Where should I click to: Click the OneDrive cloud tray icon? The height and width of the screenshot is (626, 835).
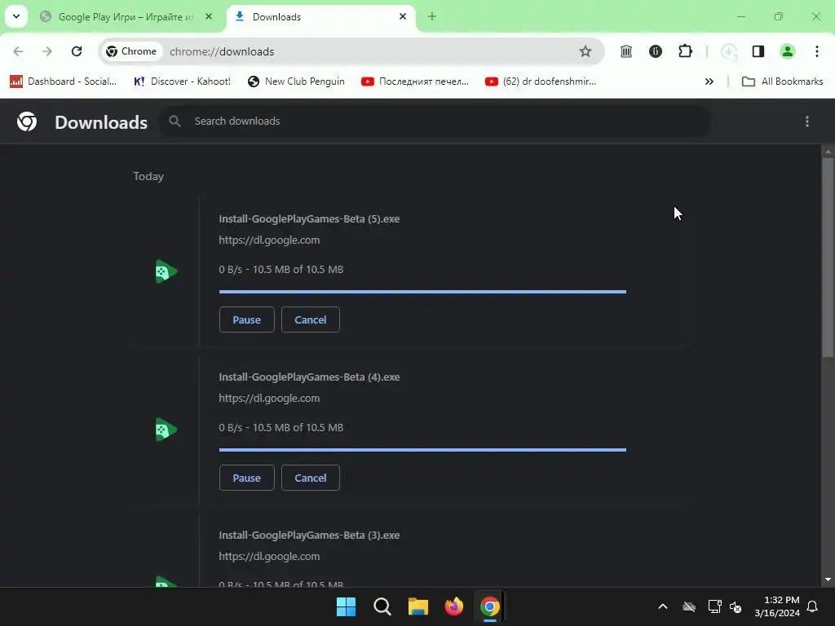click(x=689, y=606)
